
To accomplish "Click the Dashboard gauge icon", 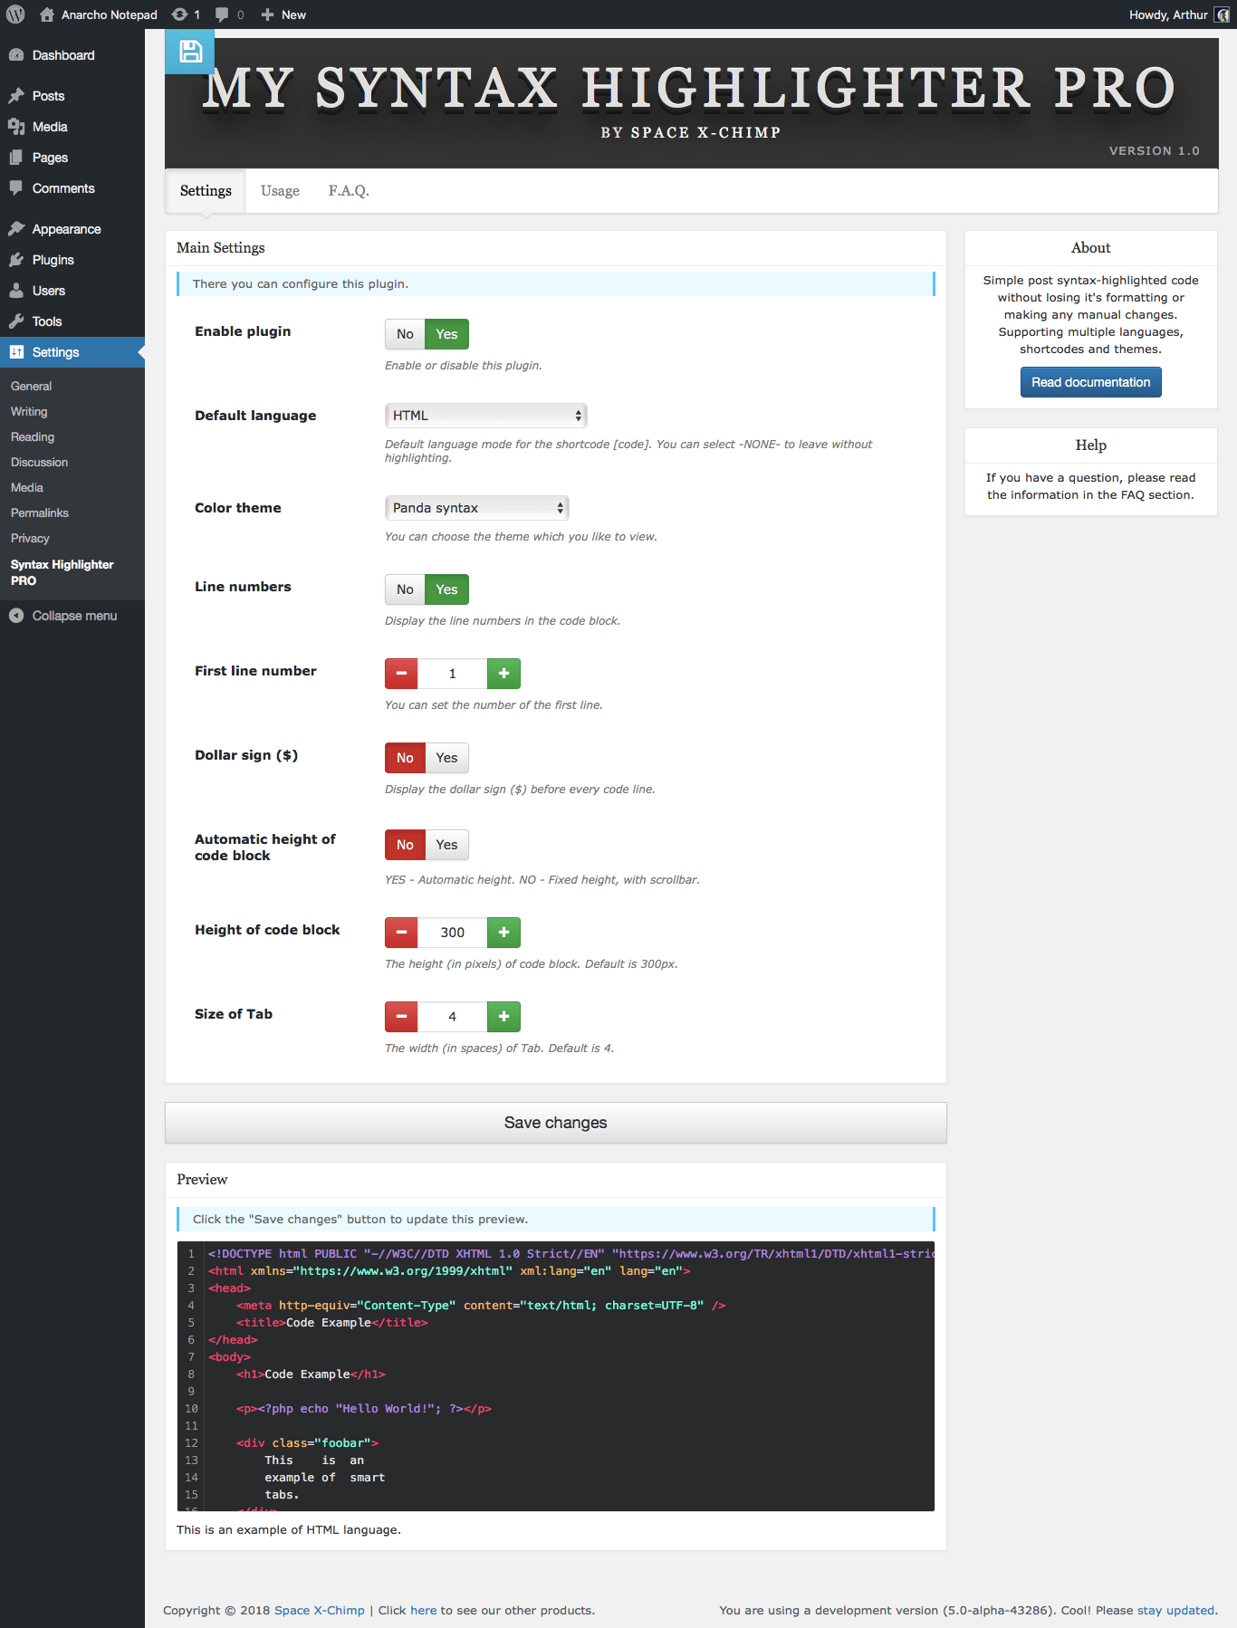I will point(16,55).
